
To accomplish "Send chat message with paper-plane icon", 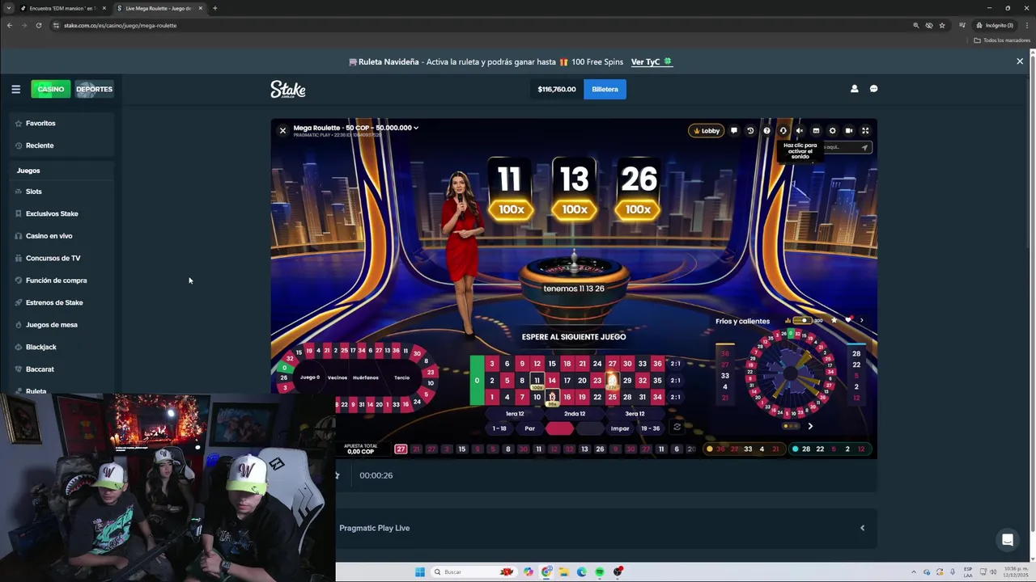I will pos(864,147).
